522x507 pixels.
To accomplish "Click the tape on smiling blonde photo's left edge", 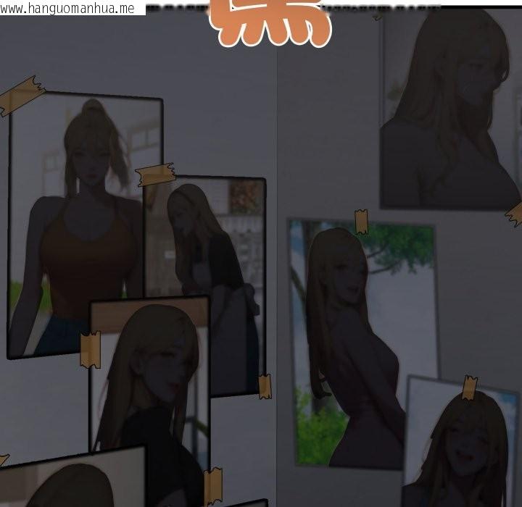I will coord(91,350).
